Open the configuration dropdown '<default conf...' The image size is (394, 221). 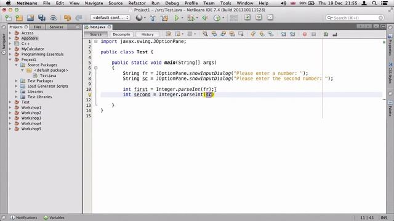[x=110, y=18]
